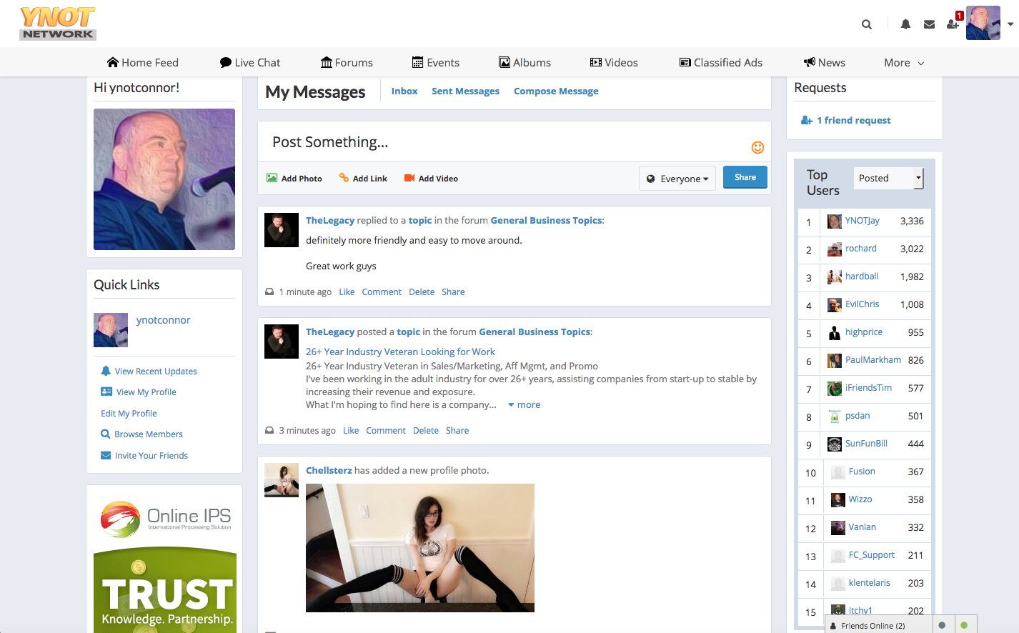
Task: Click the large ynotconnor profile photo
Action: 164,179
